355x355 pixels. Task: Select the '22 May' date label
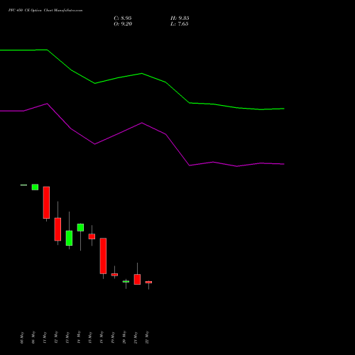147,337
